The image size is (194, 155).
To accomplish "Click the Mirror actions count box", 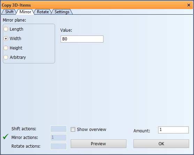I will (x=59, y=138).
